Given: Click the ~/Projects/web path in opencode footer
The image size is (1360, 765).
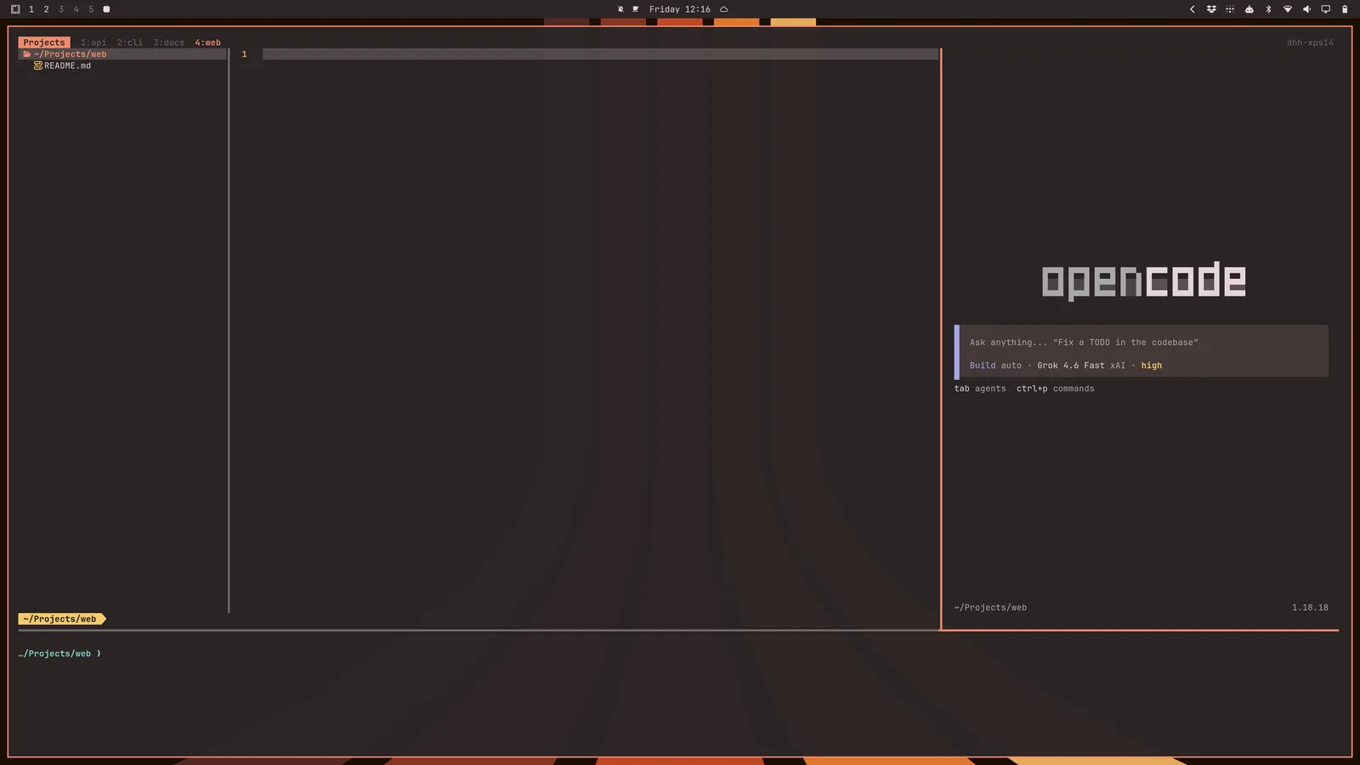Looking at the screenshot, I should (990, 608).
